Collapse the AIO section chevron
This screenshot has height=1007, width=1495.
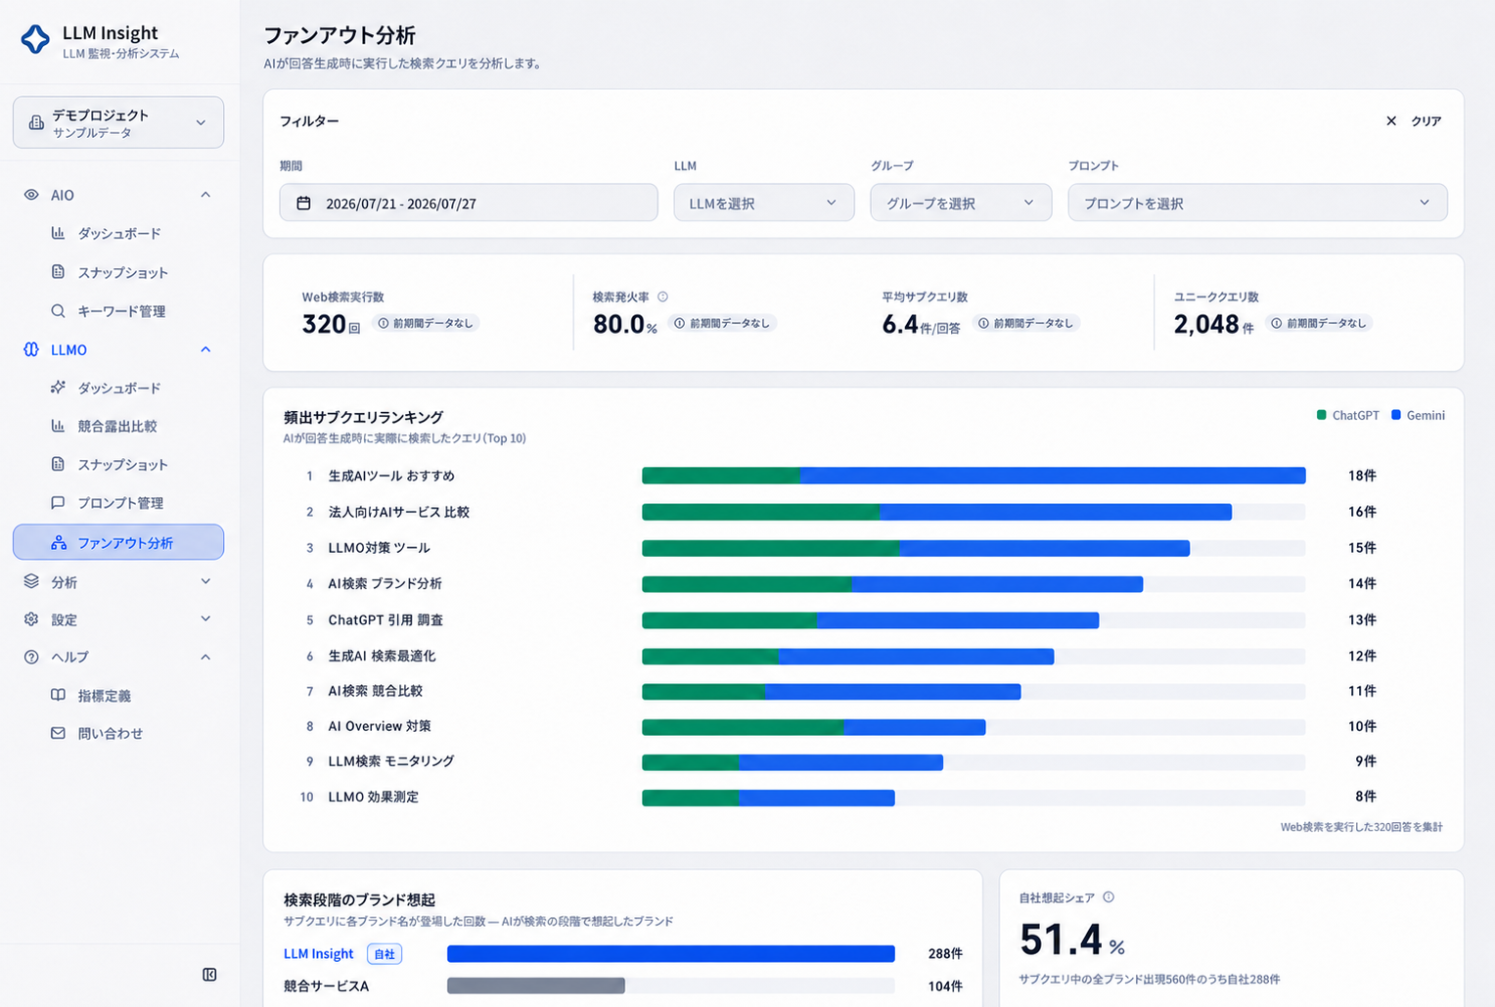pyautogui.click(x=205, y=195)
